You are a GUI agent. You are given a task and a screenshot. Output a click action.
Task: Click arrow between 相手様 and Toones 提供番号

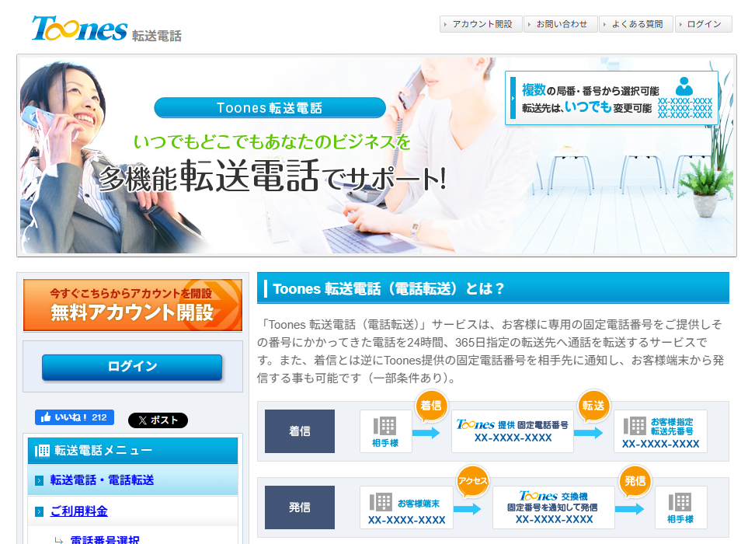click(426, 433)
